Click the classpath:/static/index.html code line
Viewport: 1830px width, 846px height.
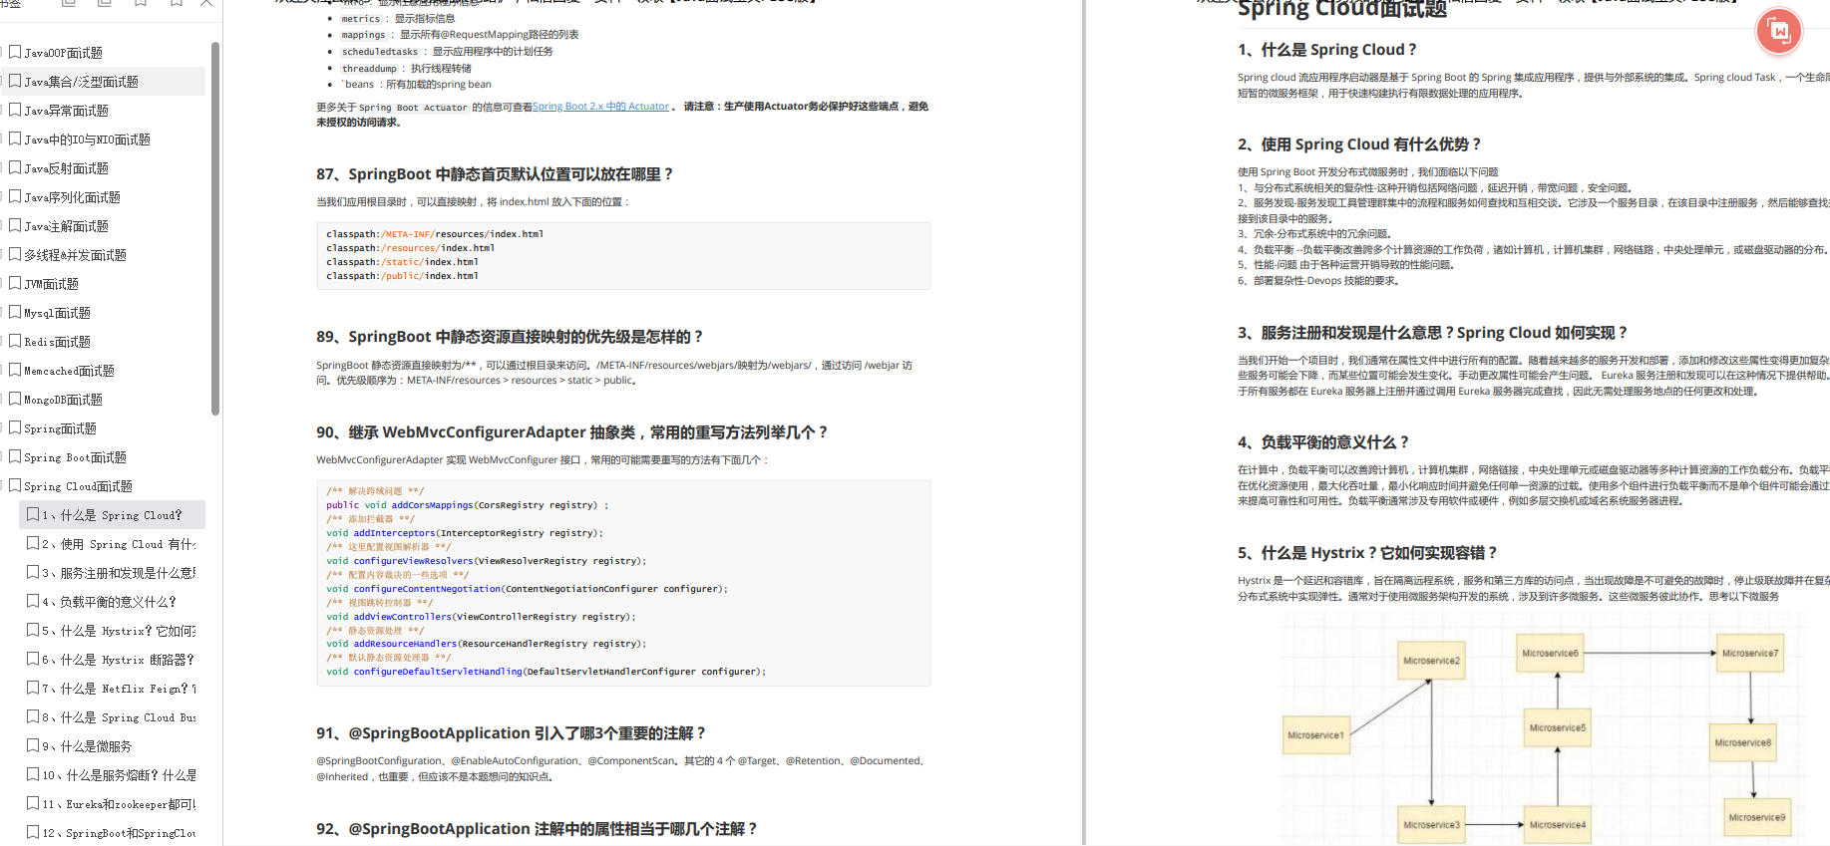402,262
